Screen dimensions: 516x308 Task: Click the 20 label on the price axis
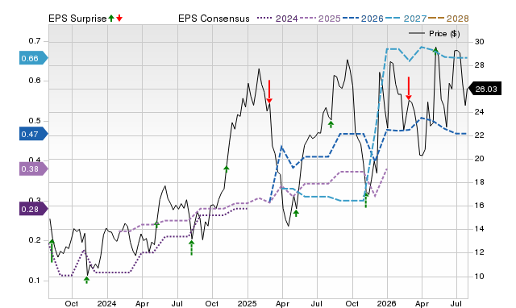coord(479,159)
